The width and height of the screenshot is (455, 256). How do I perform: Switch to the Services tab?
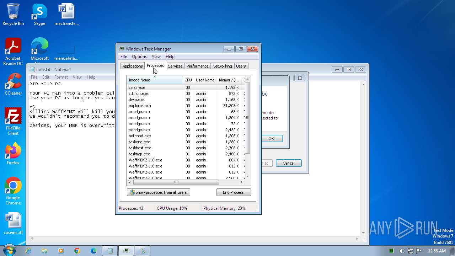pyautogui.click(x=175, y=66)
